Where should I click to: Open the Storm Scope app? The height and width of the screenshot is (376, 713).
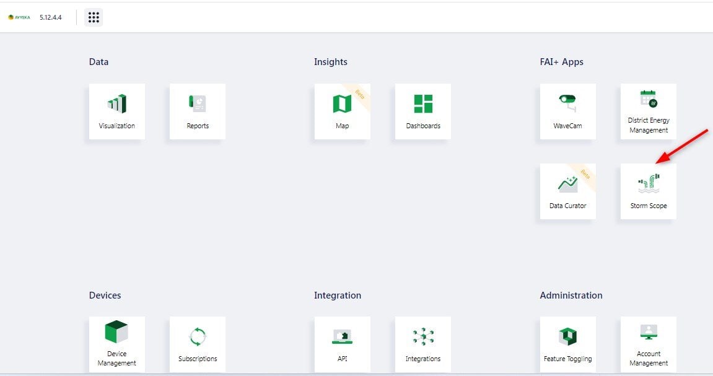click(649, 191)
